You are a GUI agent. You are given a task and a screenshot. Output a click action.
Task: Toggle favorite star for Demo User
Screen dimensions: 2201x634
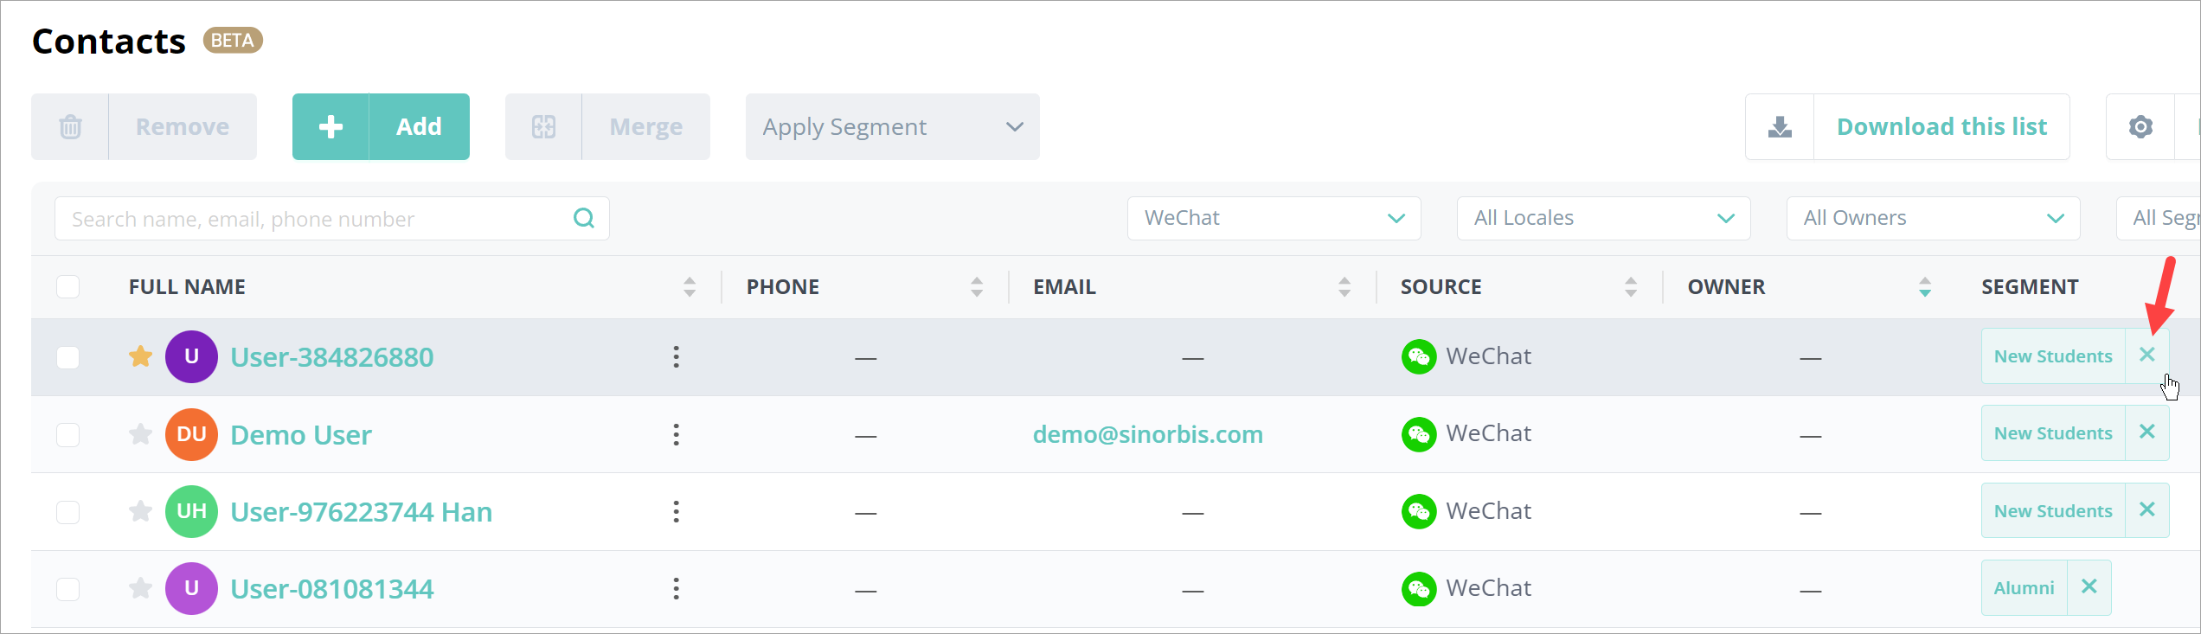140,434
